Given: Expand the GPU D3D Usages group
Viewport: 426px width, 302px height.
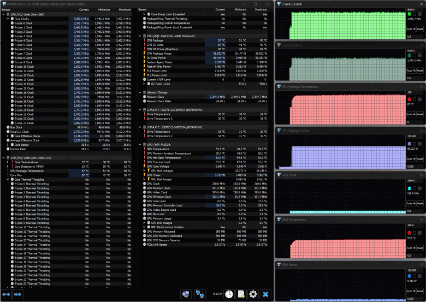Looking at the screenshot, I should click(x=144, y=223).
